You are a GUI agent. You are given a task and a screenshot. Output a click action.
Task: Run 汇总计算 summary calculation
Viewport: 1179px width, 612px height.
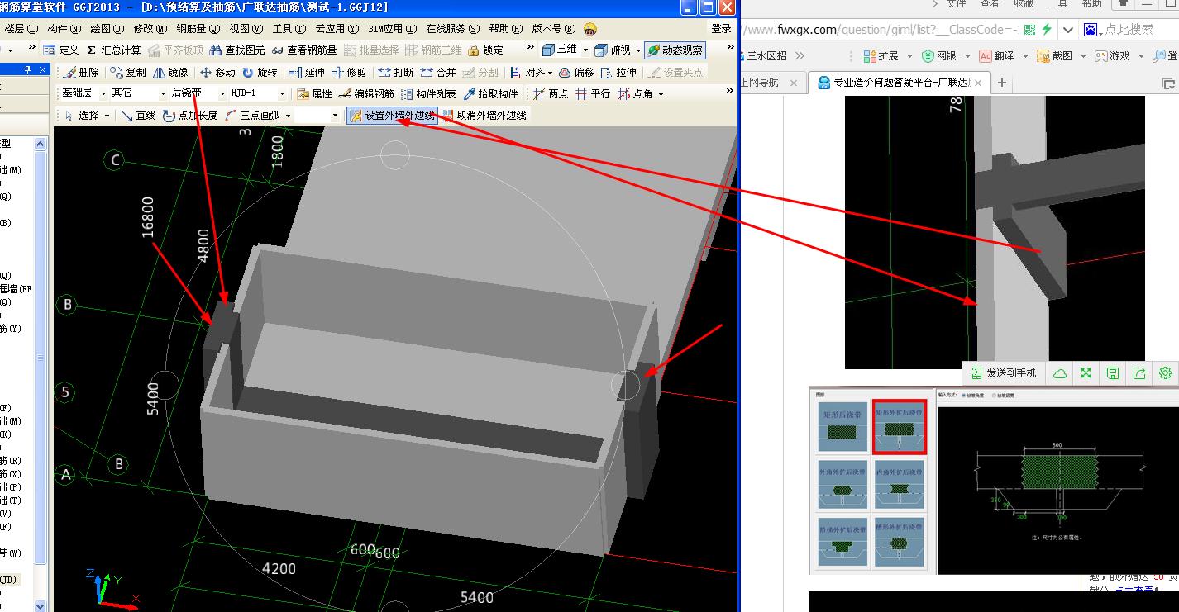(113, 50)
